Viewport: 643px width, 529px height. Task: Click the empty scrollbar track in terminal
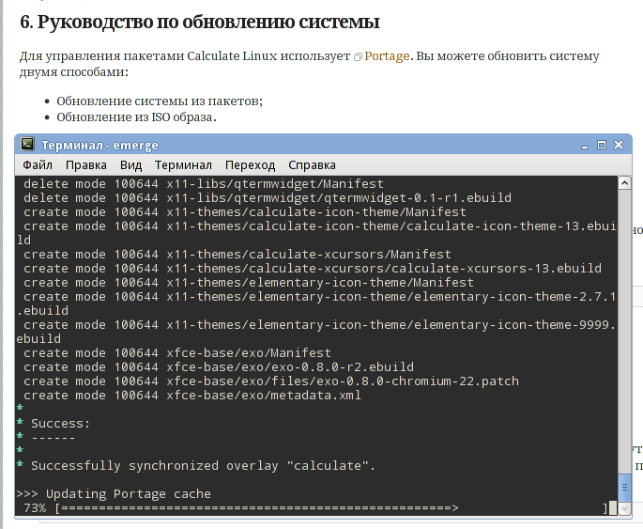coord(624,331)
